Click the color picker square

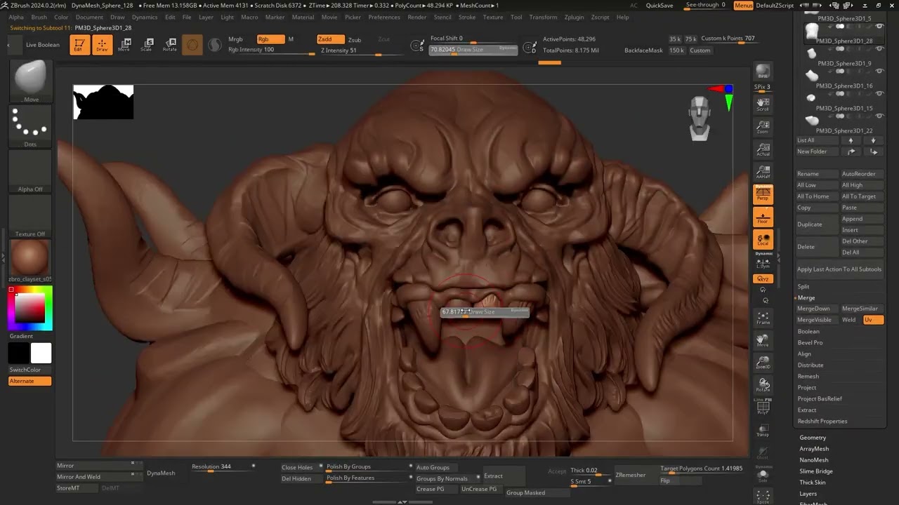coord(30,308)
